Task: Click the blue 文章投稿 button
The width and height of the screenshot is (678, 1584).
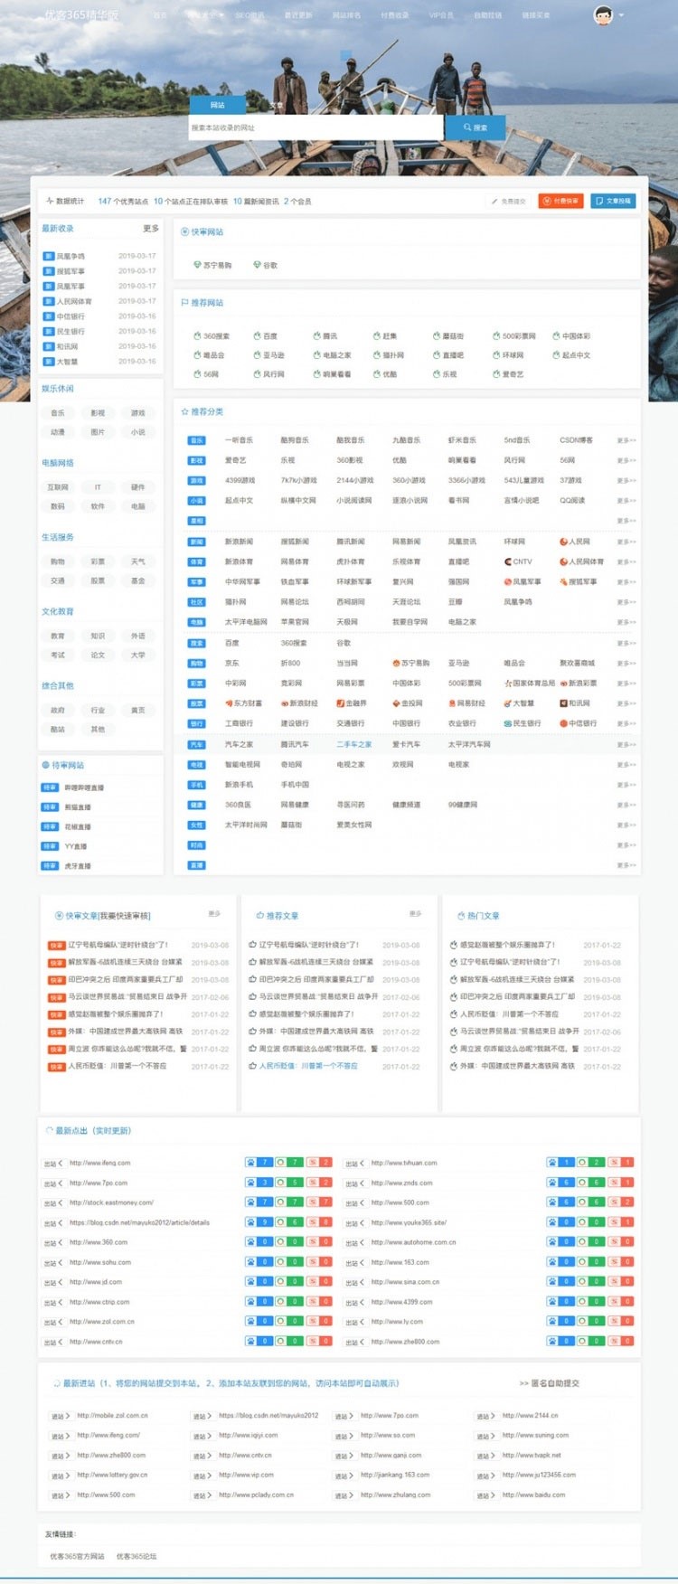Action: (613, 201)
